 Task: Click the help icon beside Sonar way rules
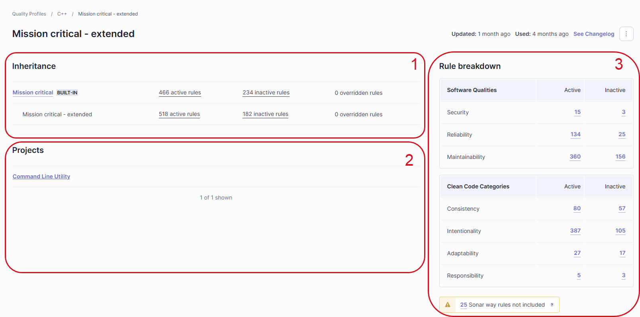(x=552, y=305)
